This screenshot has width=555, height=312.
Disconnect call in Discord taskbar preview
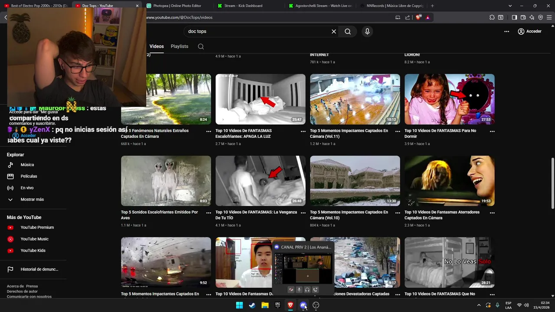pos(315,289)
